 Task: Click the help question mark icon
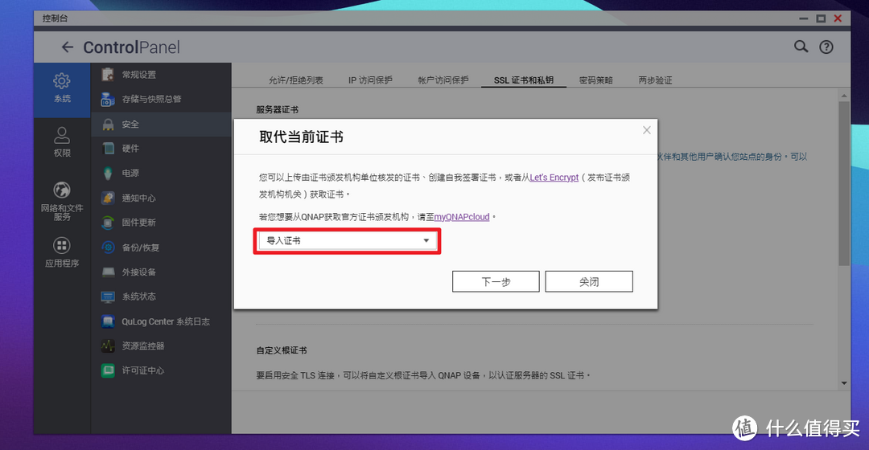click(x=826, y=47)
